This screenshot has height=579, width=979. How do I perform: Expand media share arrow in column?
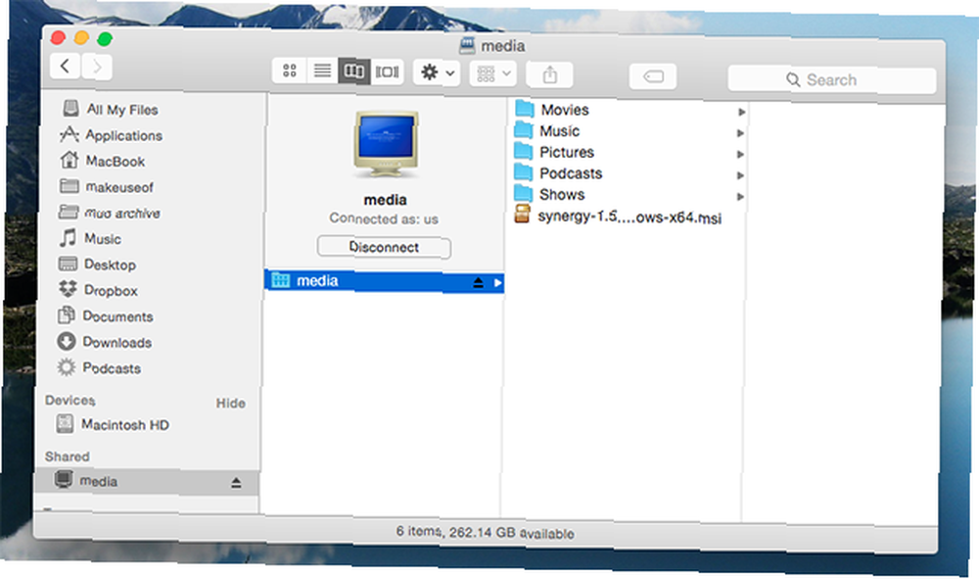pyautogui.click(x=497, y=283)
